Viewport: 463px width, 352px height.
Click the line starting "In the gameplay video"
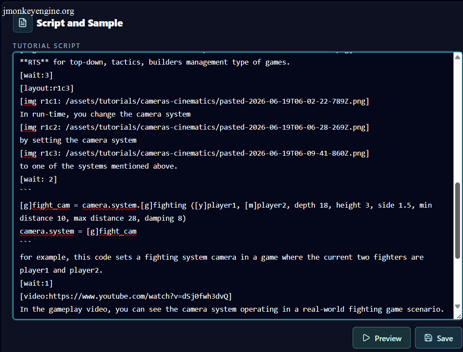click(232, 310)
